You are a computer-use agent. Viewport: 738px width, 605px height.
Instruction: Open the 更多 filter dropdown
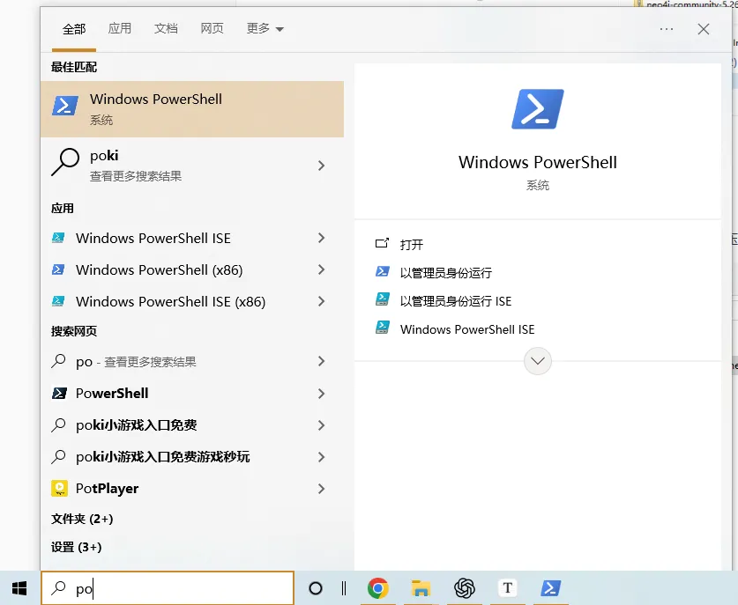pyautogui.click(x=265, y=29)
